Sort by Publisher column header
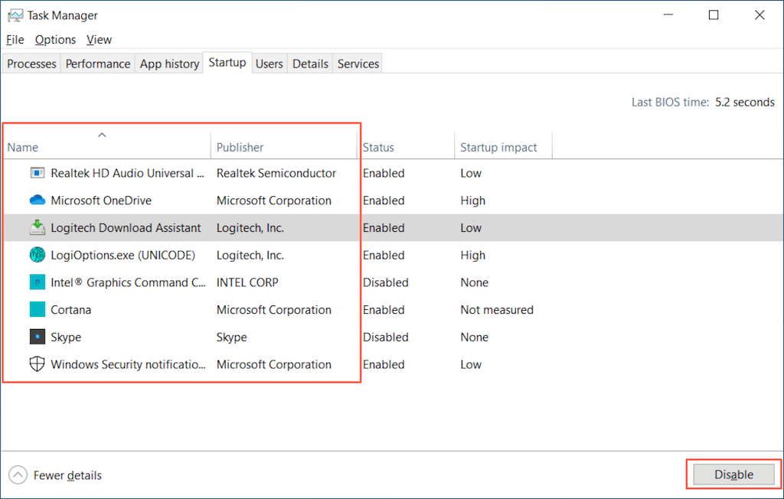The width and height of the screenshot is (784, 499). [240, 147]
